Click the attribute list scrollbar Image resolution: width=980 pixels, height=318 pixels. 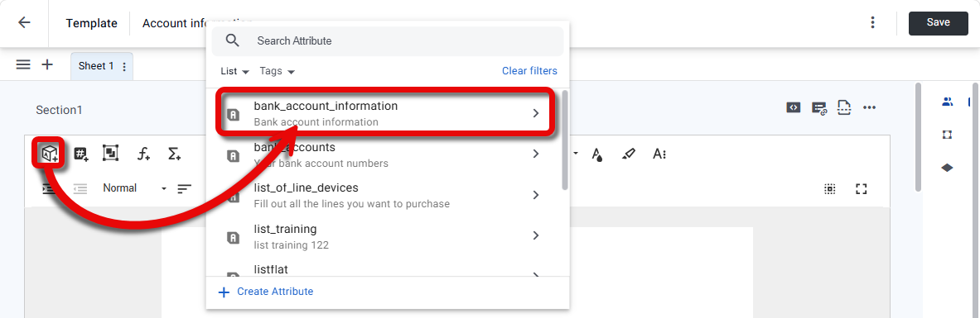pyautogui.click(x=565, y=140)
